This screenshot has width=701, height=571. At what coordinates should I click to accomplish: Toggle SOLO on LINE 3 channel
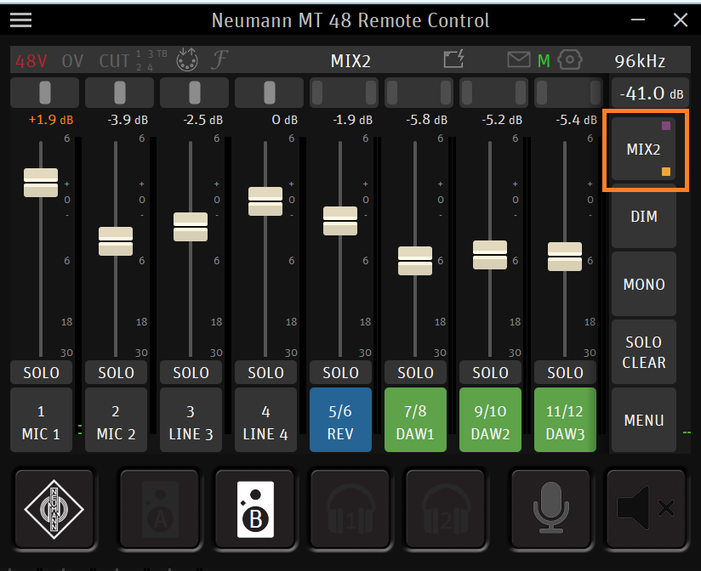click(x=191, y=372)
